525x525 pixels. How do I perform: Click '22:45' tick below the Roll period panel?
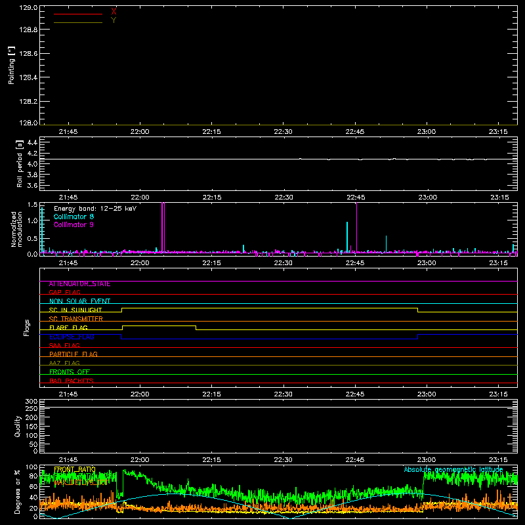pyautogui.click(x=356, y=198)
